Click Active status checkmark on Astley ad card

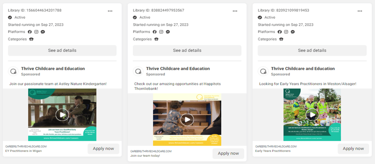pyautogui.click(x=10, y=17)
